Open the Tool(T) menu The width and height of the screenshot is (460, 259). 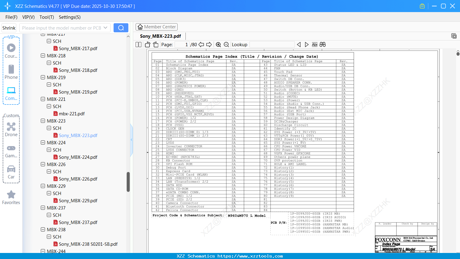click(x=47, y=17)
